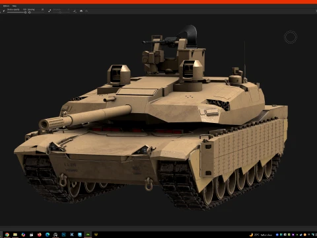Click the blue circle tray icon
The width and height of the screenshot is (317, 238).
pyautogui.click(x=277, y=235)
